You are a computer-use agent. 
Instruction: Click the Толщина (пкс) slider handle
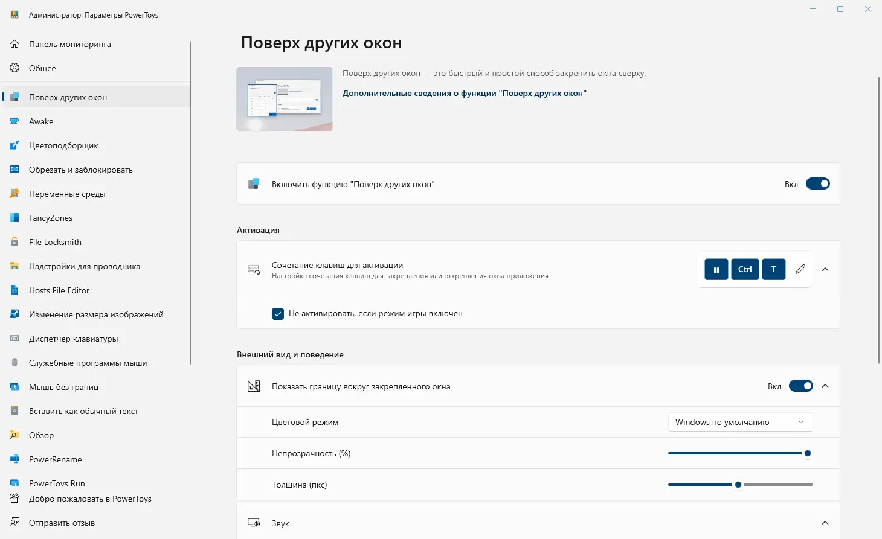pyautogui.click(x=738, y=485)
